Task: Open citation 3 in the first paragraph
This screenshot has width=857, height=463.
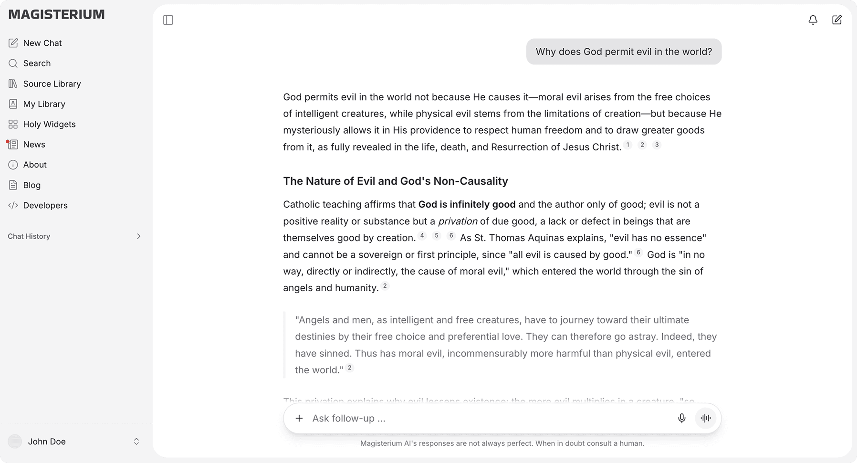Action: coord(657,145)
